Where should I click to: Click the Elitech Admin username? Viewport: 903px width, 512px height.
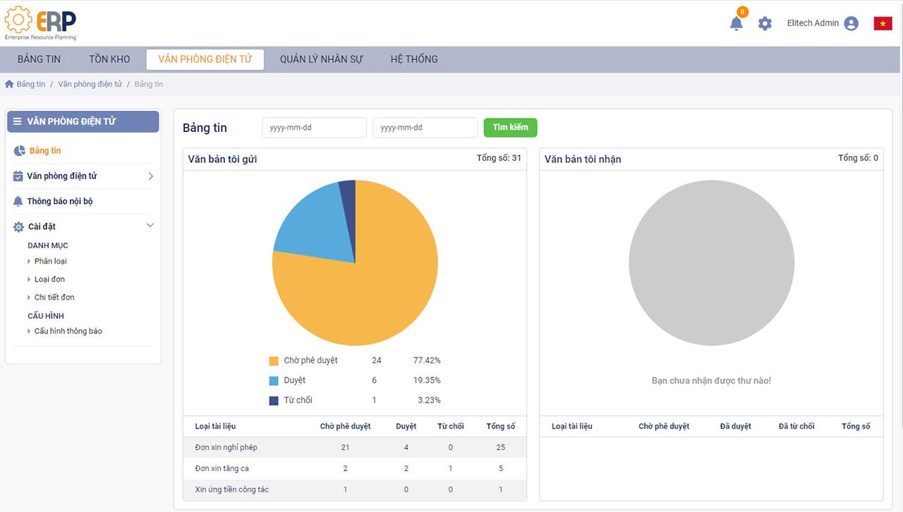pos(813,23)
